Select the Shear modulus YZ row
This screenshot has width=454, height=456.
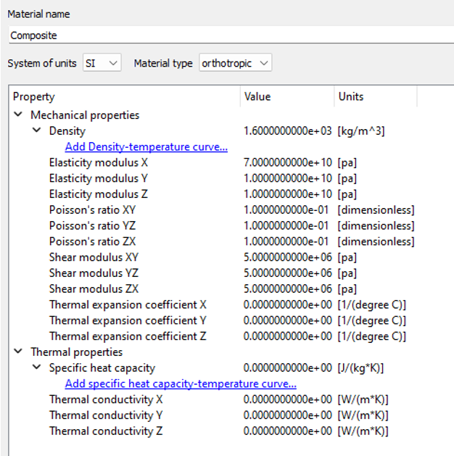94,273
